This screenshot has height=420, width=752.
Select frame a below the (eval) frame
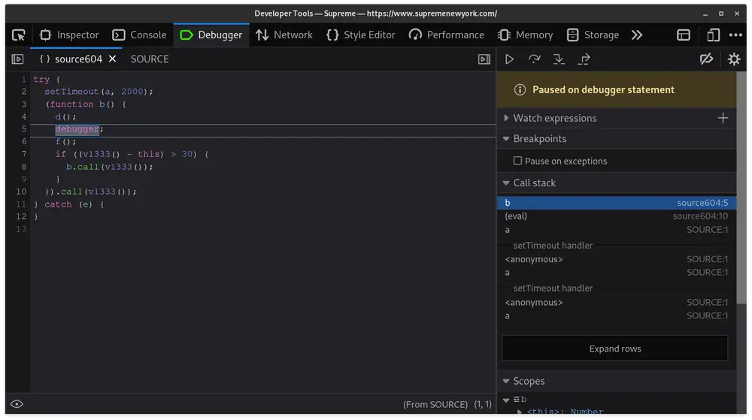point(617,230)
